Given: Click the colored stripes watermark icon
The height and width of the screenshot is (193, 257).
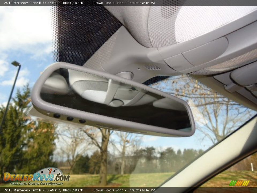Looking at the screenshot, I should click(239, 183).
